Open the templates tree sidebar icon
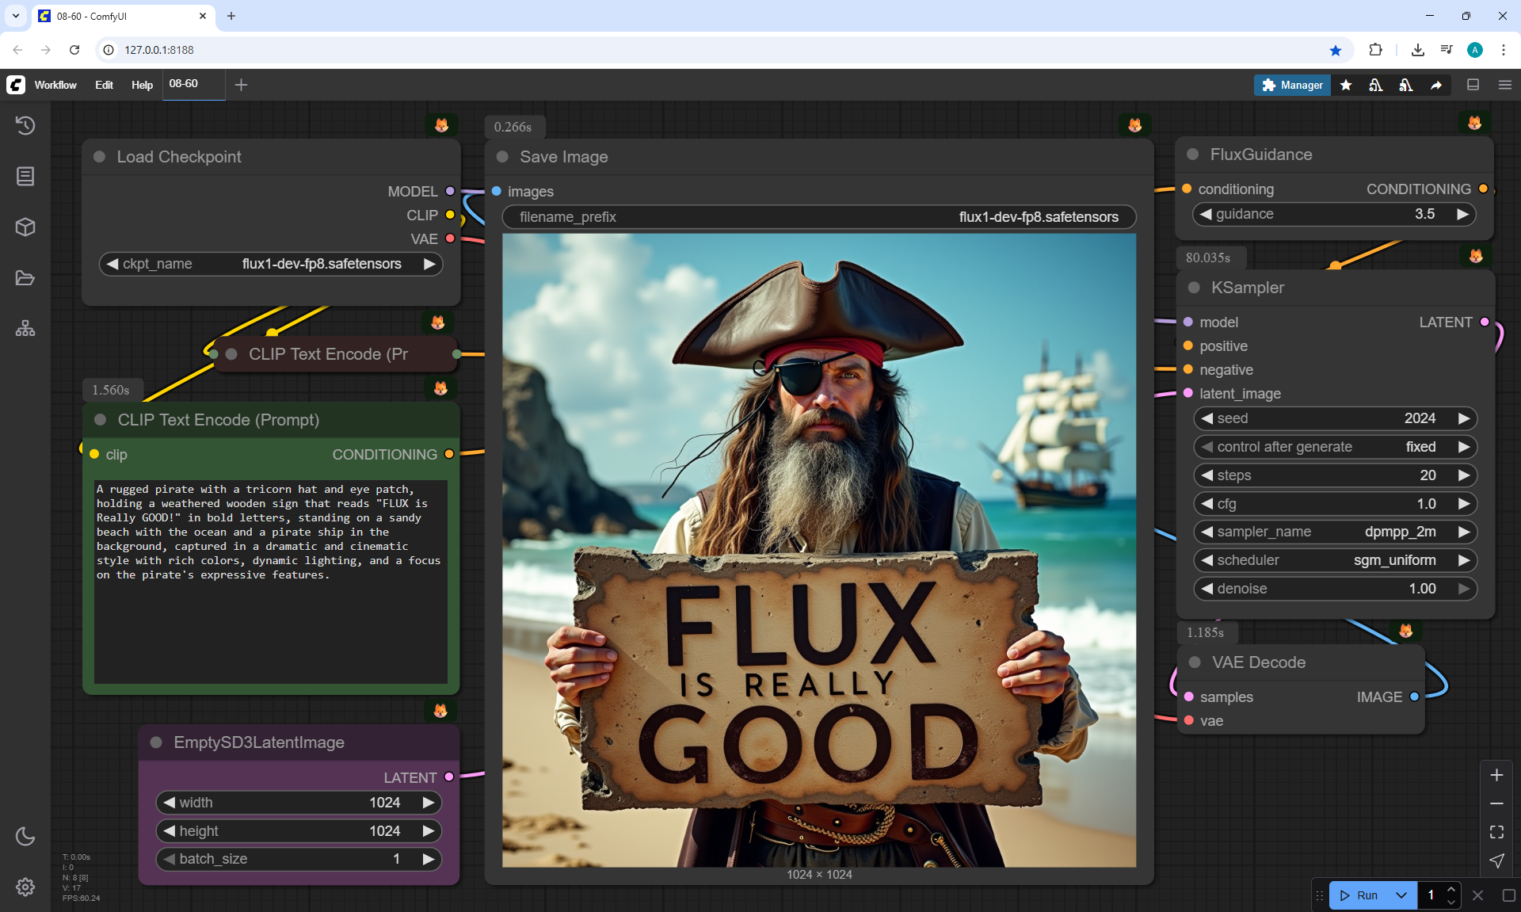Image resolution: width=1521 pixels, height=912 pixels. click(25, 328)
